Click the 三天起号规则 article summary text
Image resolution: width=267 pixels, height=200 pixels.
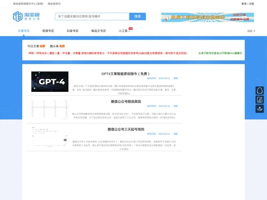pyautogui.click(x=124, y=145)
